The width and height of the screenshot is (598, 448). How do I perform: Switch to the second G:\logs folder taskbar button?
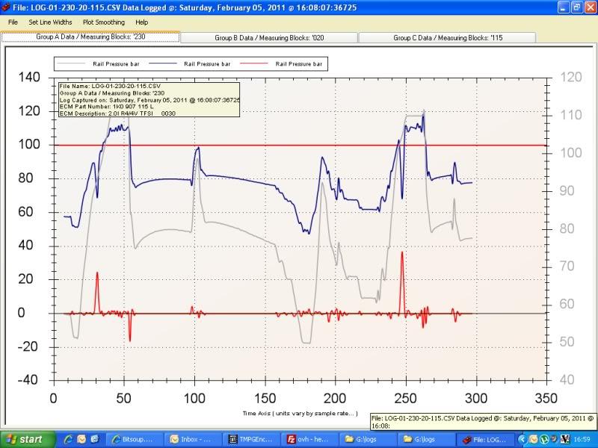tap(427, 440)
